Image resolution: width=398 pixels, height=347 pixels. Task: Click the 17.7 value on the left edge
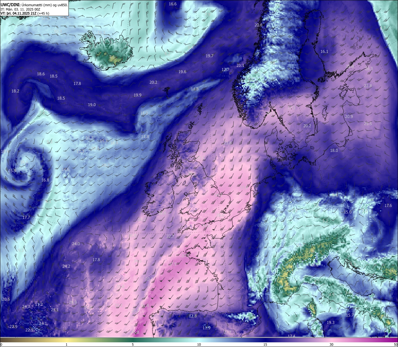[x=26, y=217]
